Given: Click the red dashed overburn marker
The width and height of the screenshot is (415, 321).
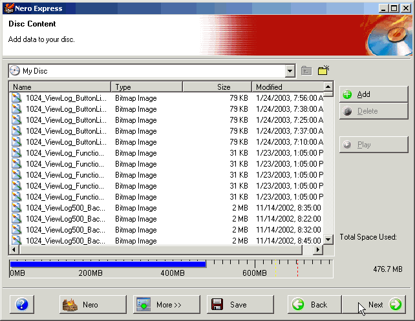Looking at the screenshot, I should (x=297, y=268).
